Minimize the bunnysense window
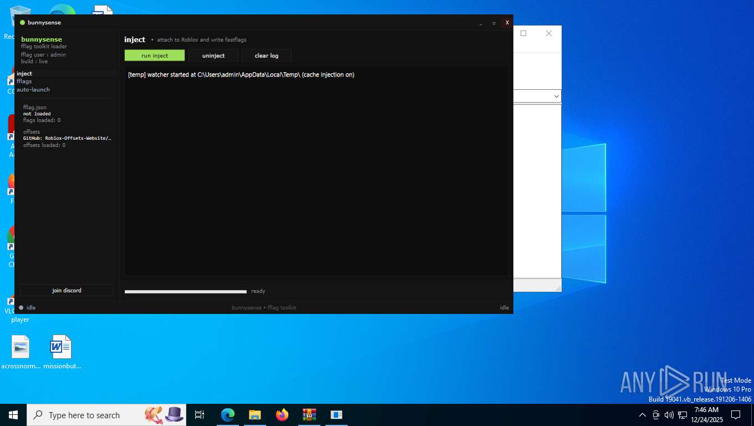 pos(481,23)
